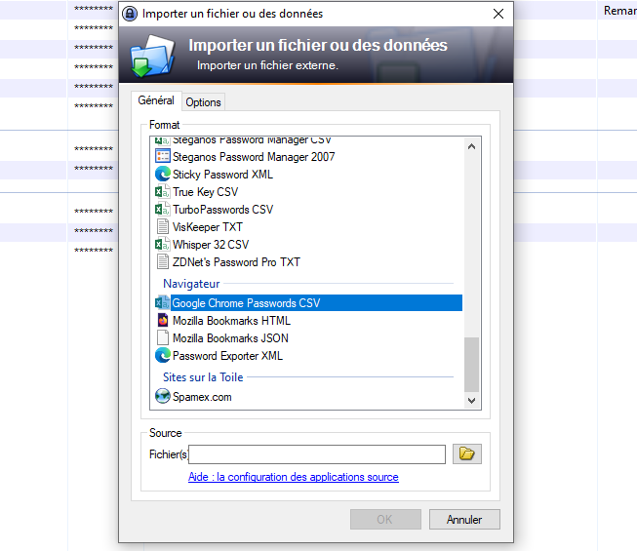The height and width of the screenshot is (551, 637).
Task: Click the OK button
Action: pyautogui.click(x=385, y=520)
